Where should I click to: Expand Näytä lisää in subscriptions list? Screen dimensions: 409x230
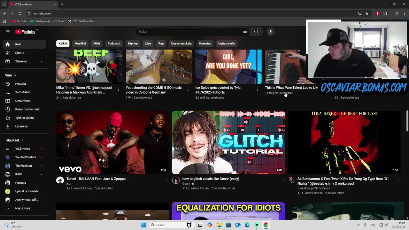click(24, 208)
